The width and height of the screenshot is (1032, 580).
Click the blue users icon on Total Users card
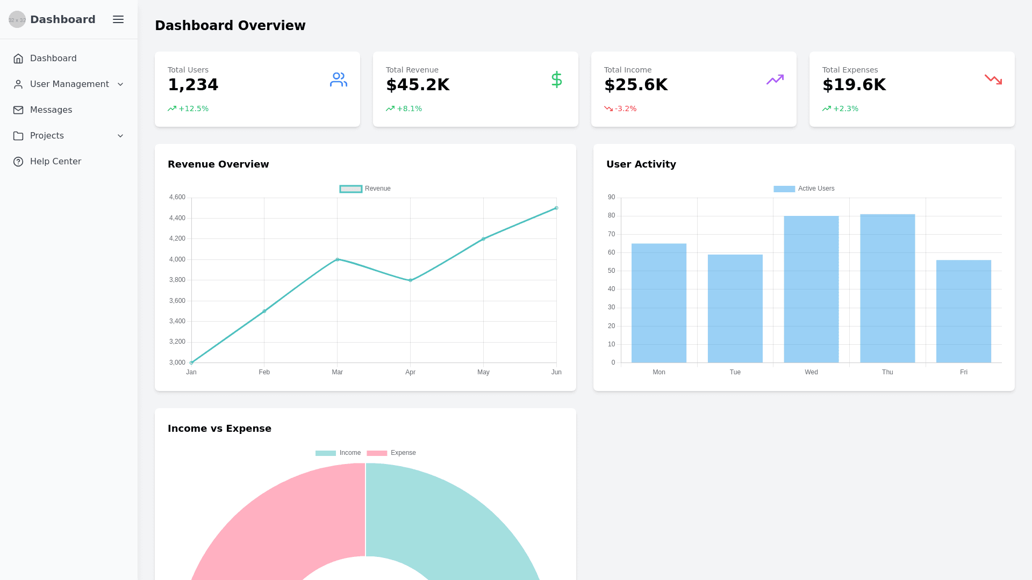338,79
